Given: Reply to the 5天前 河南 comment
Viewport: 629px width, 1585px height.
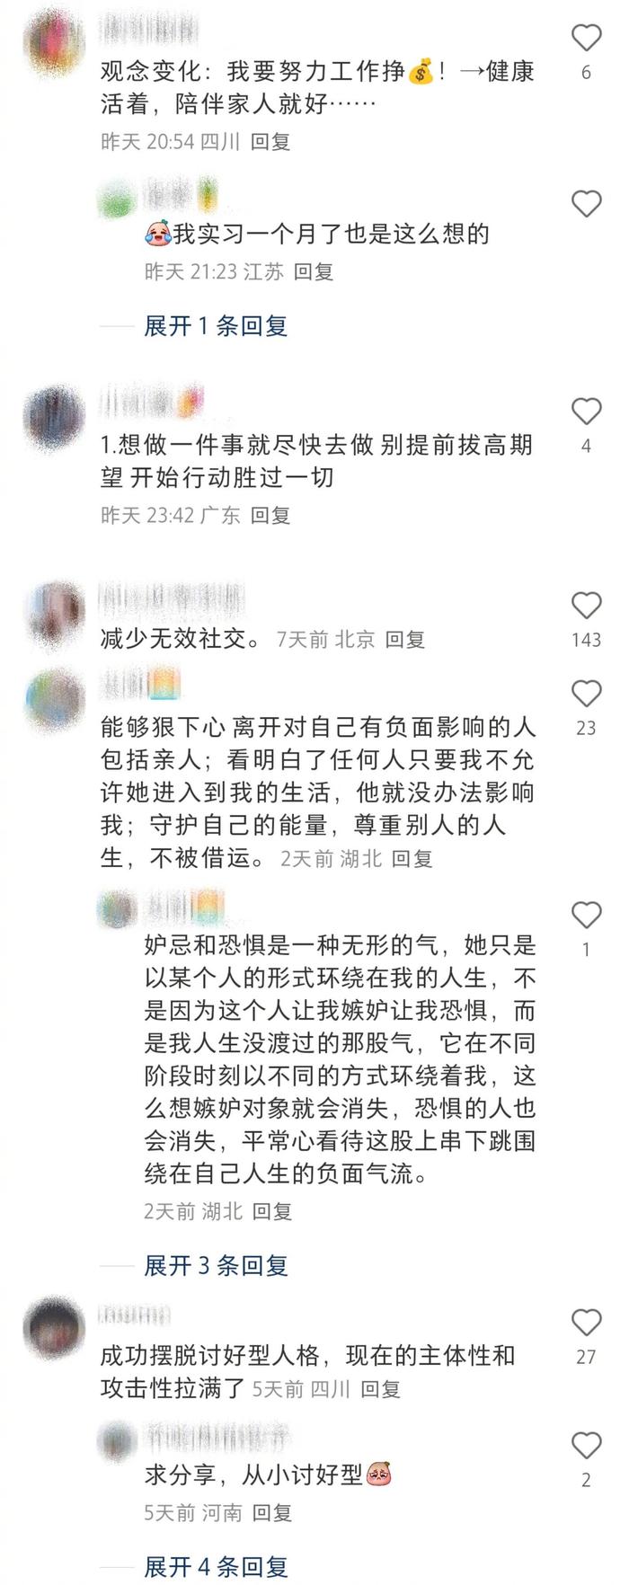Looking at the screenshot, I should (272, 1512).
